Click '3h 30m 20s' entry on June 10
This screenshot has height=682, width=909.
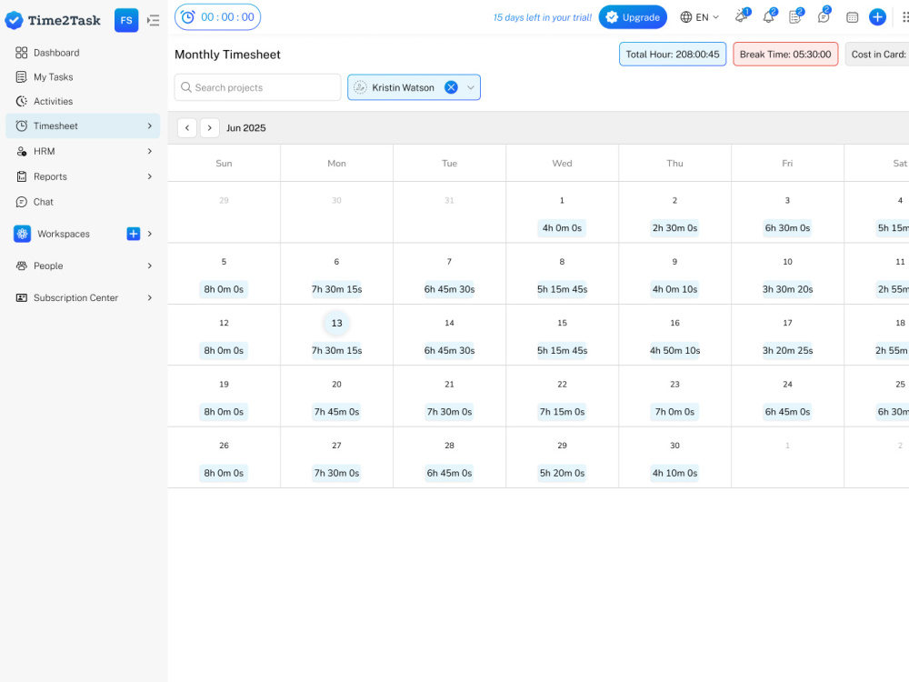tap(787, 289)
